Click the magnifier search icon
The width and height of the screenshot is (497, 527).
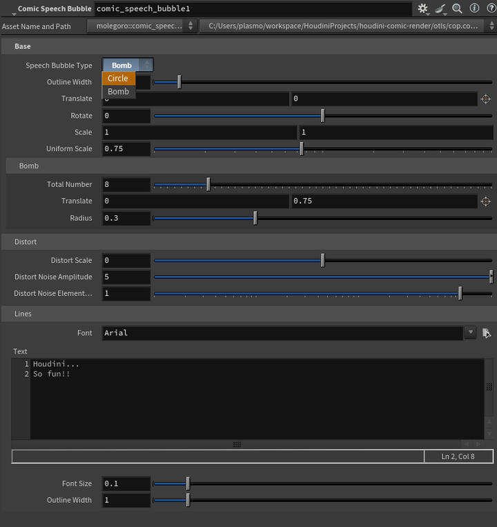point(457,8)
